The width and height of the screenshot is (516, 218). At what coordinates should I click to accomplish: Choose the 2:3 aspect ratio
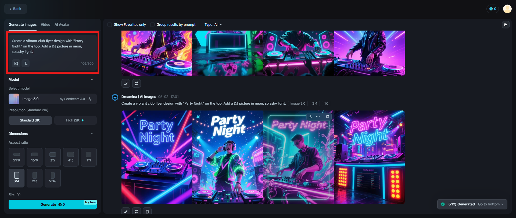pos(35,178)
